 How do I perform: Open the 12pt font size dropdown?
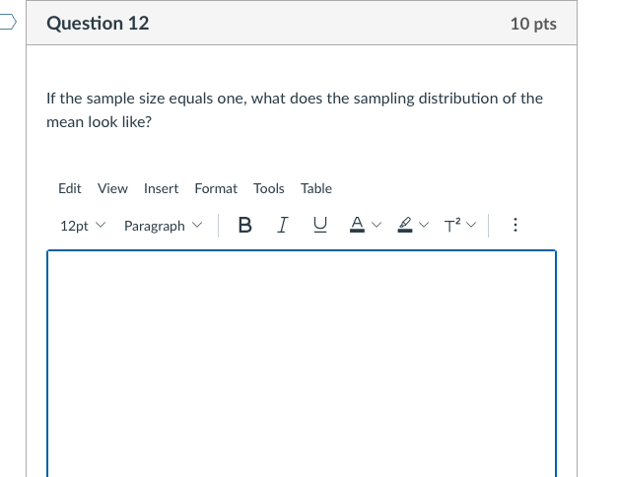pyautogui.click(x=83, y=226)
